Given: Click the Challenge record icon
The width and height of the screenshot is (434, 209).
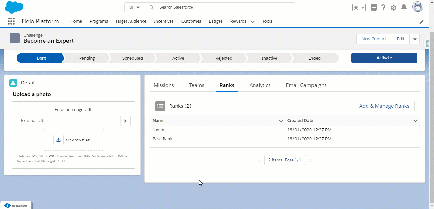Looking at the screenshot, I should point(15,38).
